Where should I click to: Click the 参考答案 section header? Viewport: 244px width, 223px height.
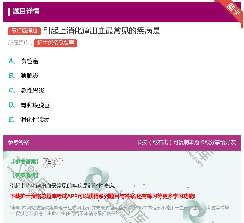(19, 142)
